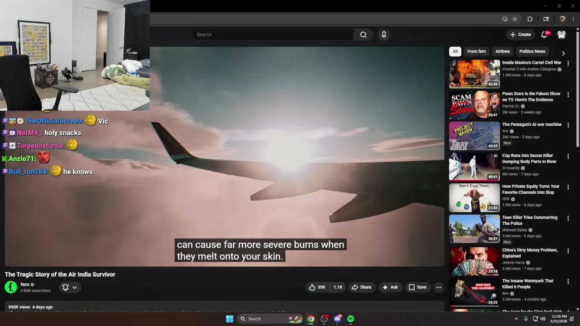Open the YouTube account avatar menu
This screenshot has height=326, width=580.
coord(561,34)
